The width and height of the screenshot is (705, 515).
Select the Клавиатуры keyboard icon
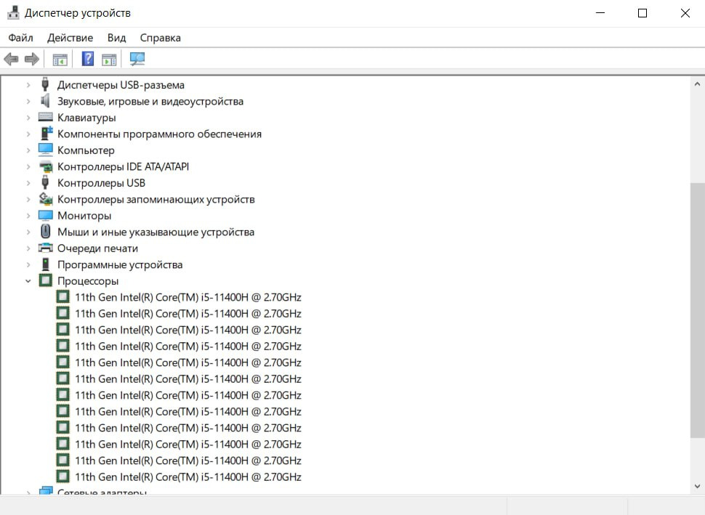(x=46, y=118)
